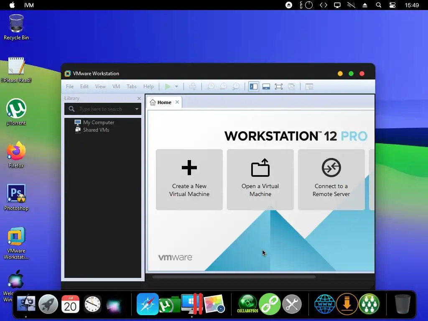
Task: Toggle the thumbnail bar toolbar button
Action: [266, 87]
